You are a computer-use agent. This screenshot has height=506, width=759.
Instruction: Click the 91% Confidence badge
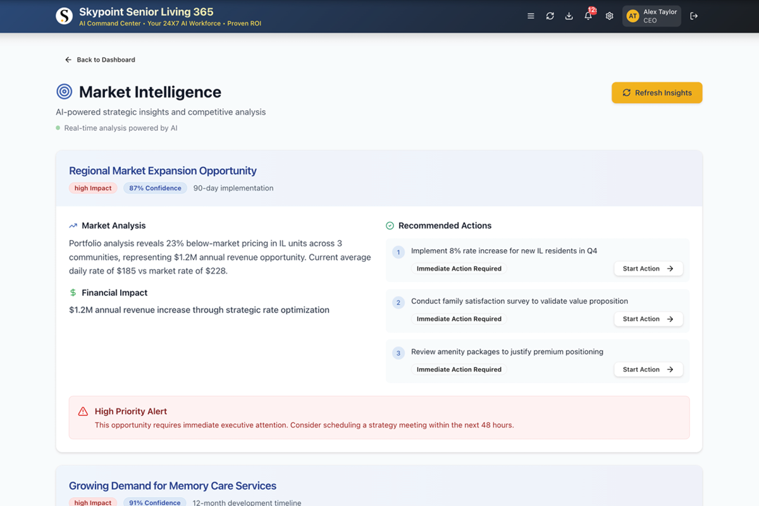[155, 503]
